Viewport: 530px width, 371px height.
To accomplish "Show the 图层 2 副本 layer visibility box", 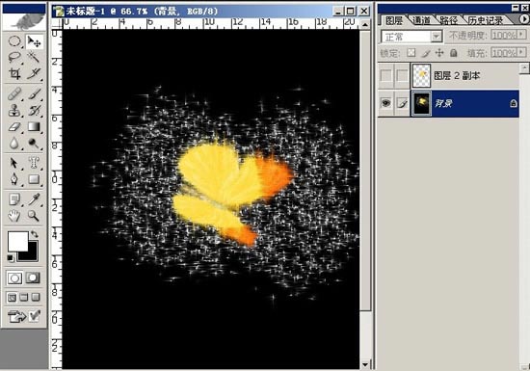I will pos(385,75).
